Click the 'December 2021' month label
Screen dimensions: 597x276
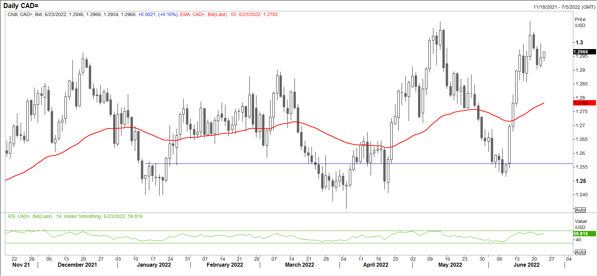(x=77, y=265)
